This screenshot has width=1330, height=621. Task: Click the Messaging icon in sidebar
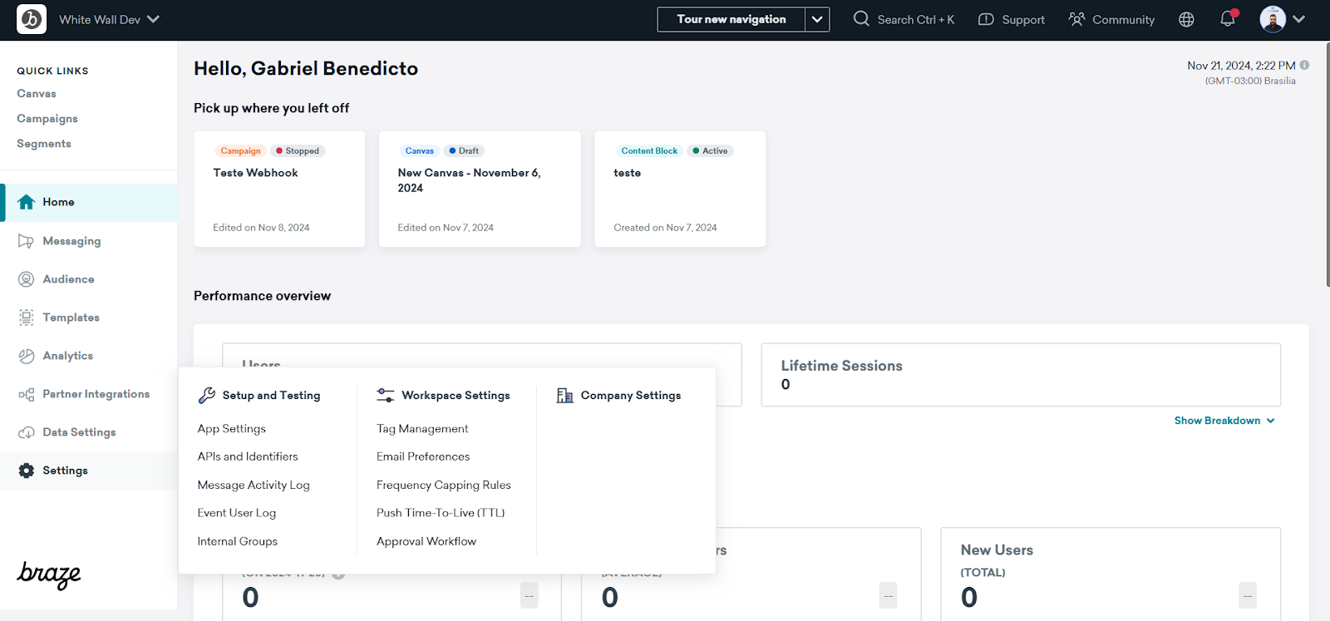26,241
